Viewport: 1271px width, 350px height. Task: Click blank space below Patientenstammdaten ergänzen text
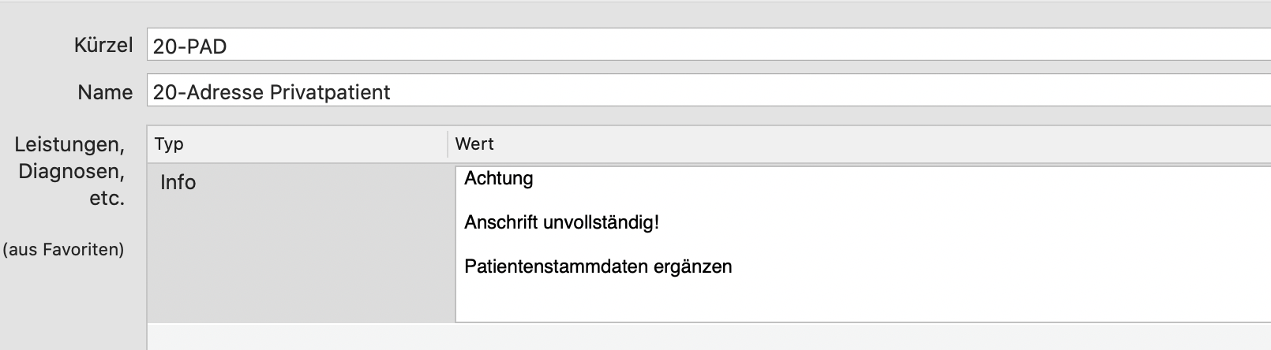(863, 300)
